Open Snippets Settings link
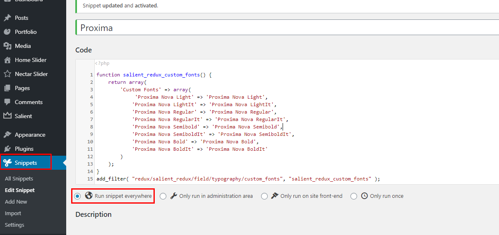This screenshot has width=499, height=235. 14,225
